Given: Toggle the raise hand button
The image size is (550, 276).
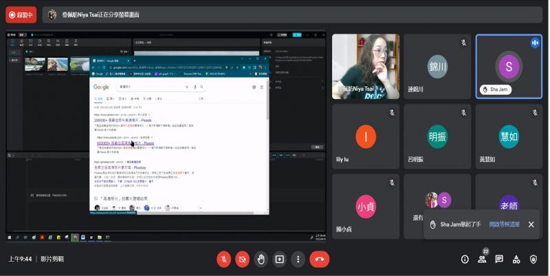Looking at the screenshot, I should (x=261, y=259).
